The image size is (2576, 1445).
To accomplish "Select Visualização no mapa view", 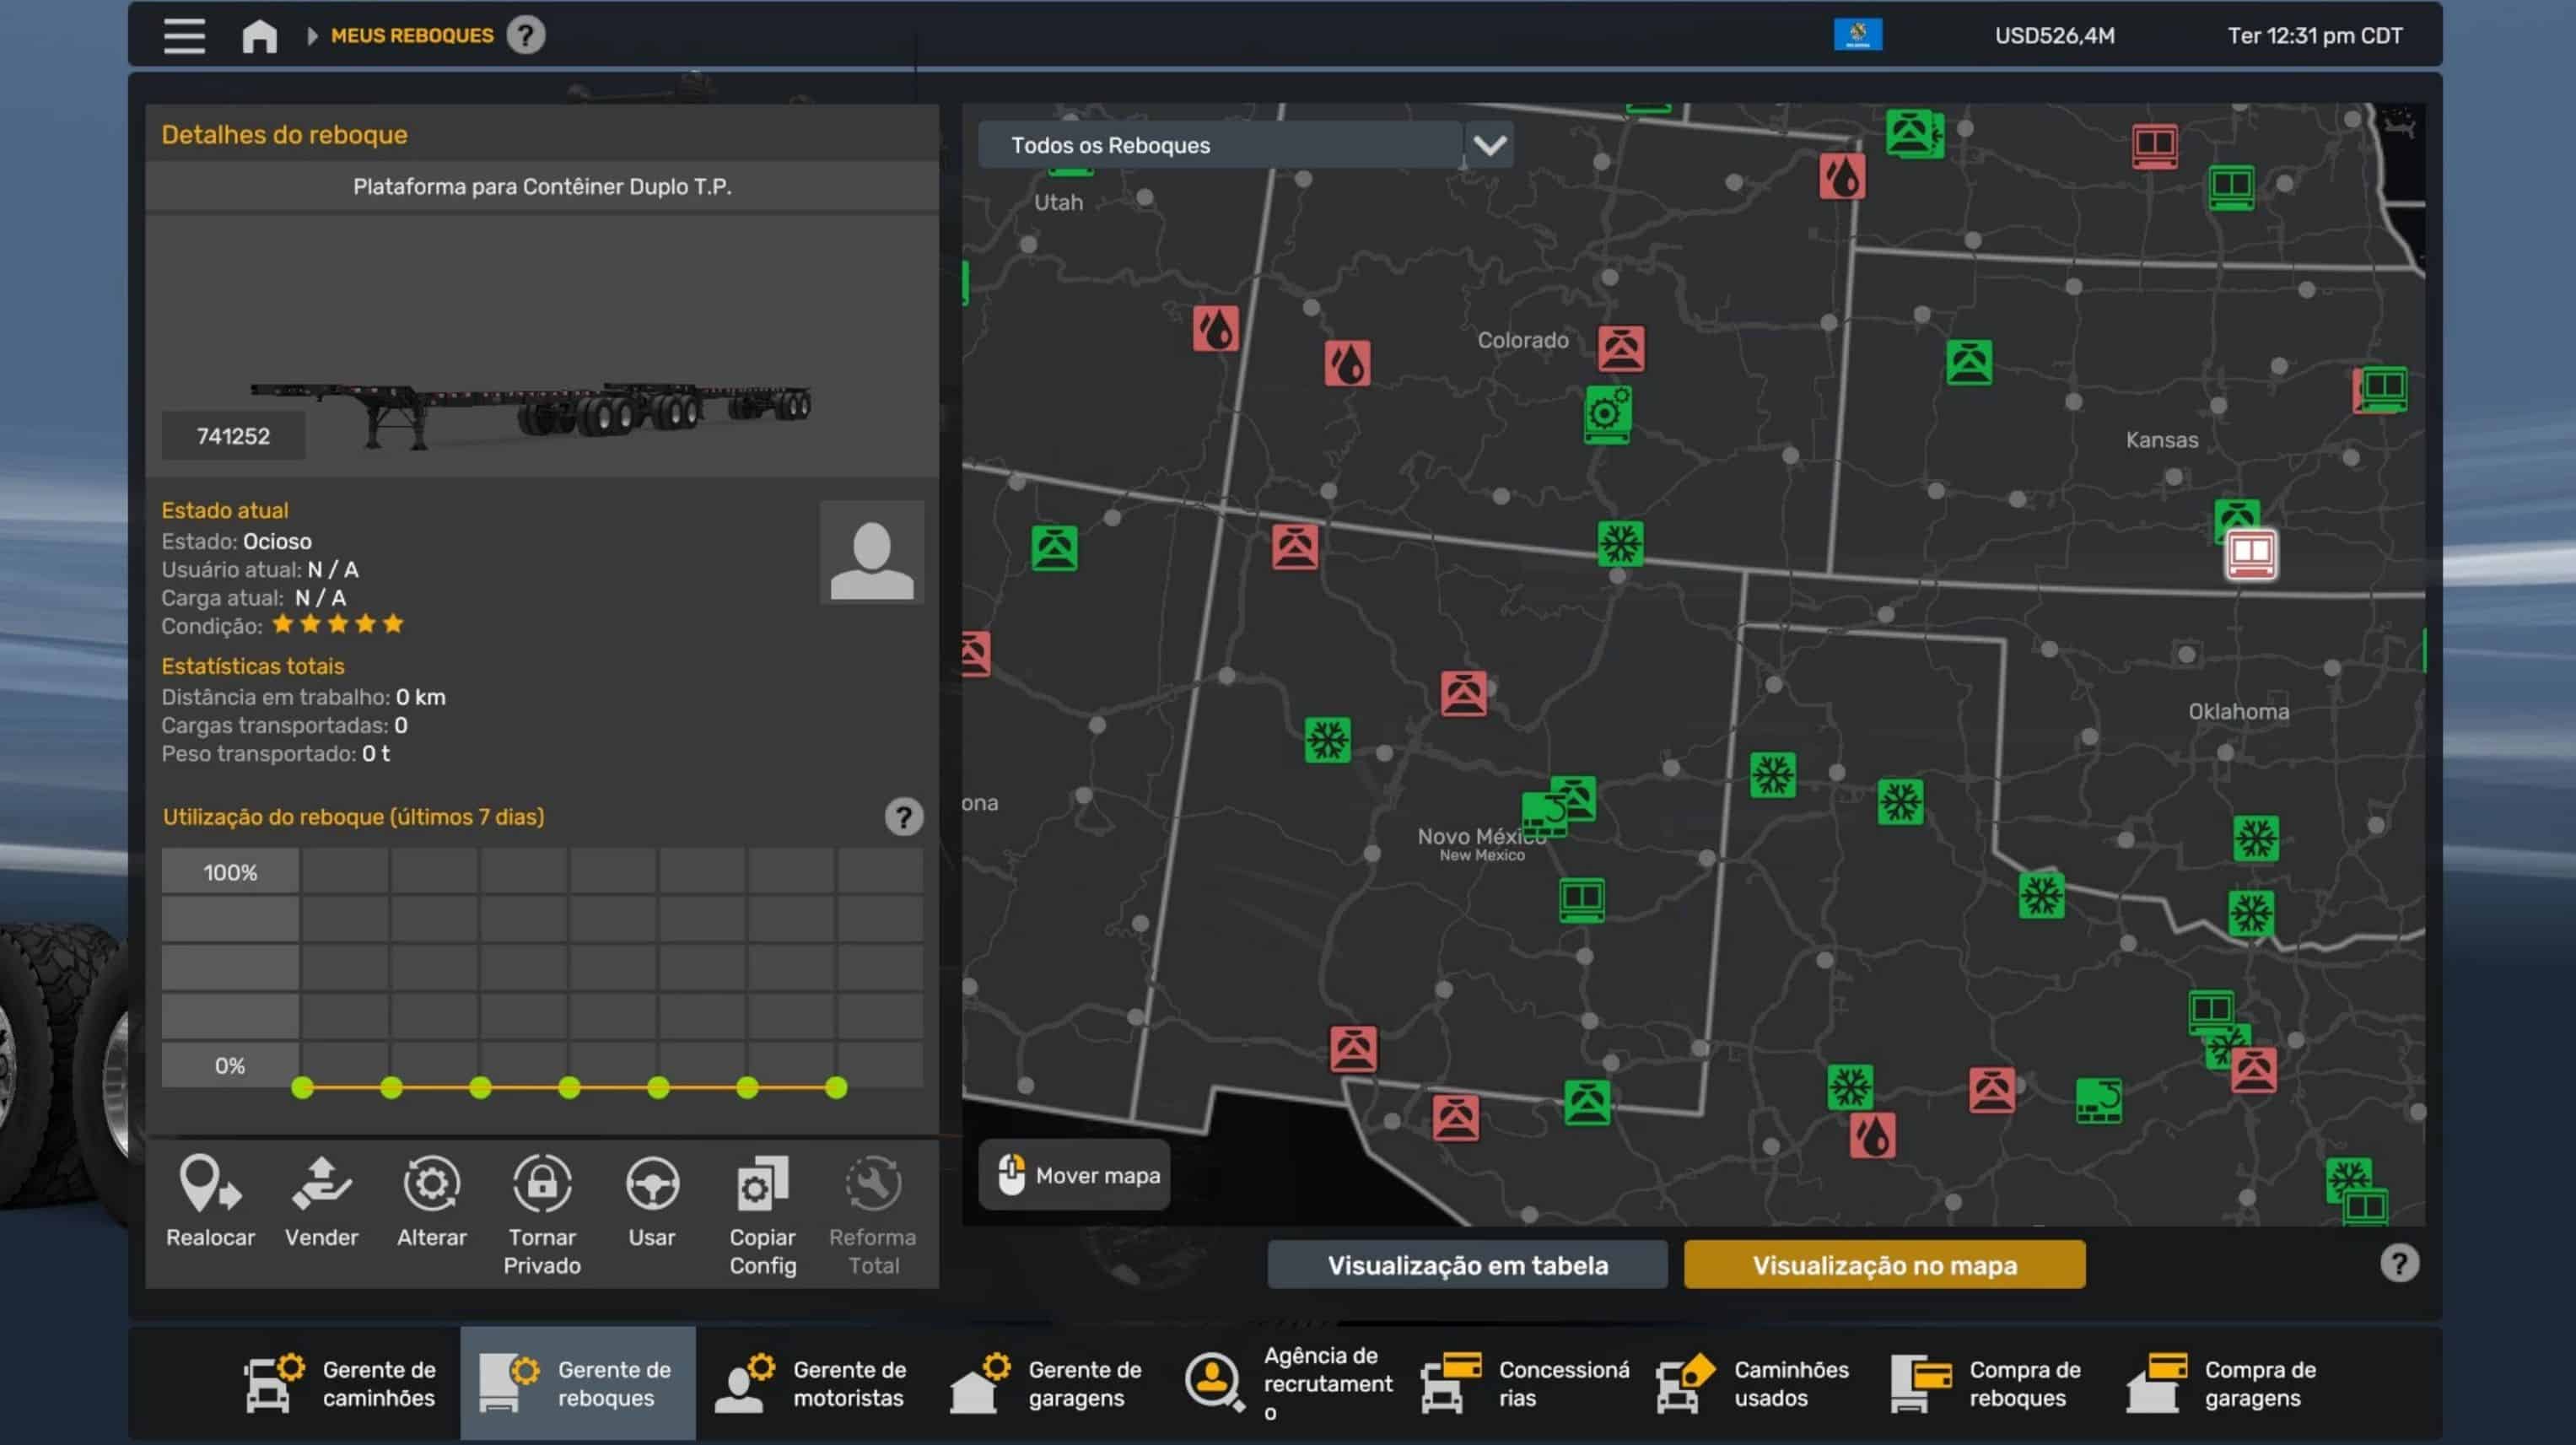I will tap(1884, 1265).
